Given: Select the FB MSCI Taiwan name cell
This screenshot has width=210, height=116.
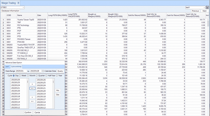Looking at the screenshot, I should pyautogui.click(x=27, y=39).
